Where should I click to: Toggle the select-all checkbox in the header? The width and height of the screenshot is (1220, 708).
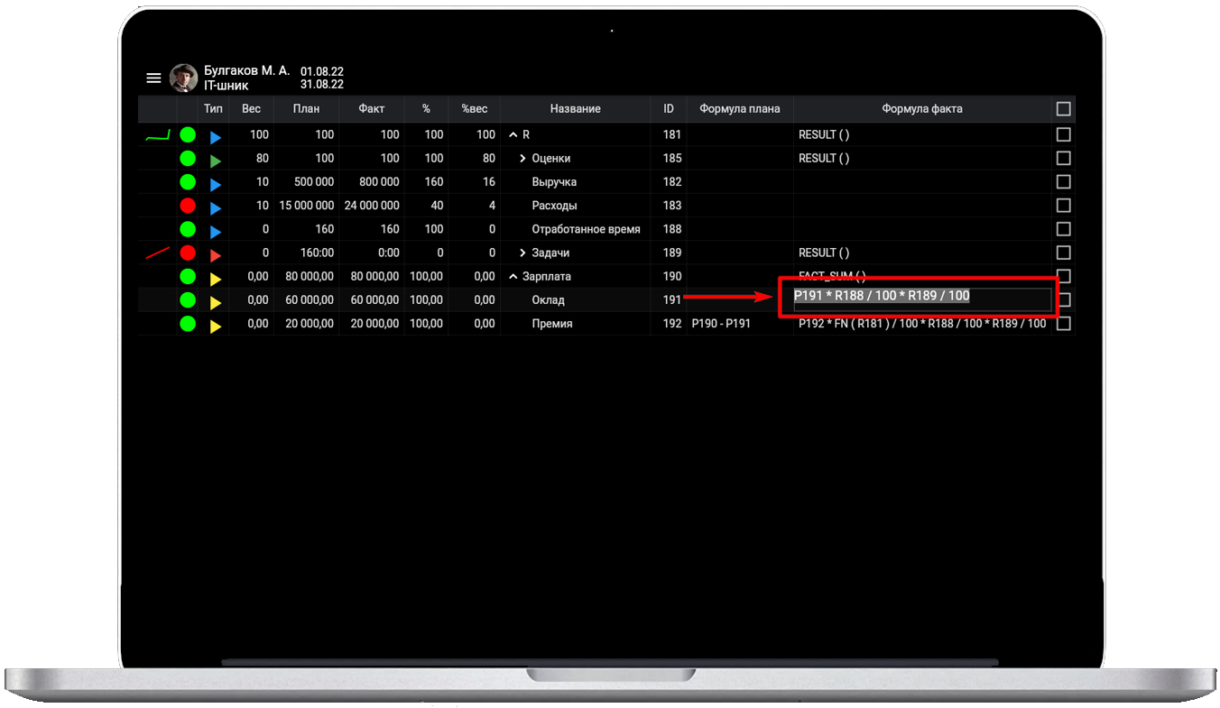(1063, 109)
